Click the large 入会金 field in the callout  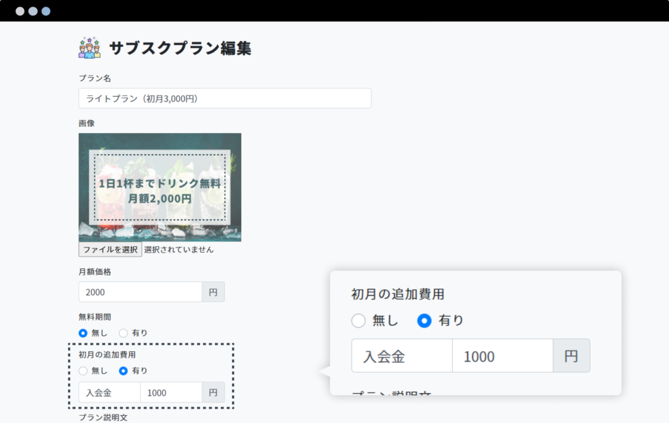click(x=401, y=356)
